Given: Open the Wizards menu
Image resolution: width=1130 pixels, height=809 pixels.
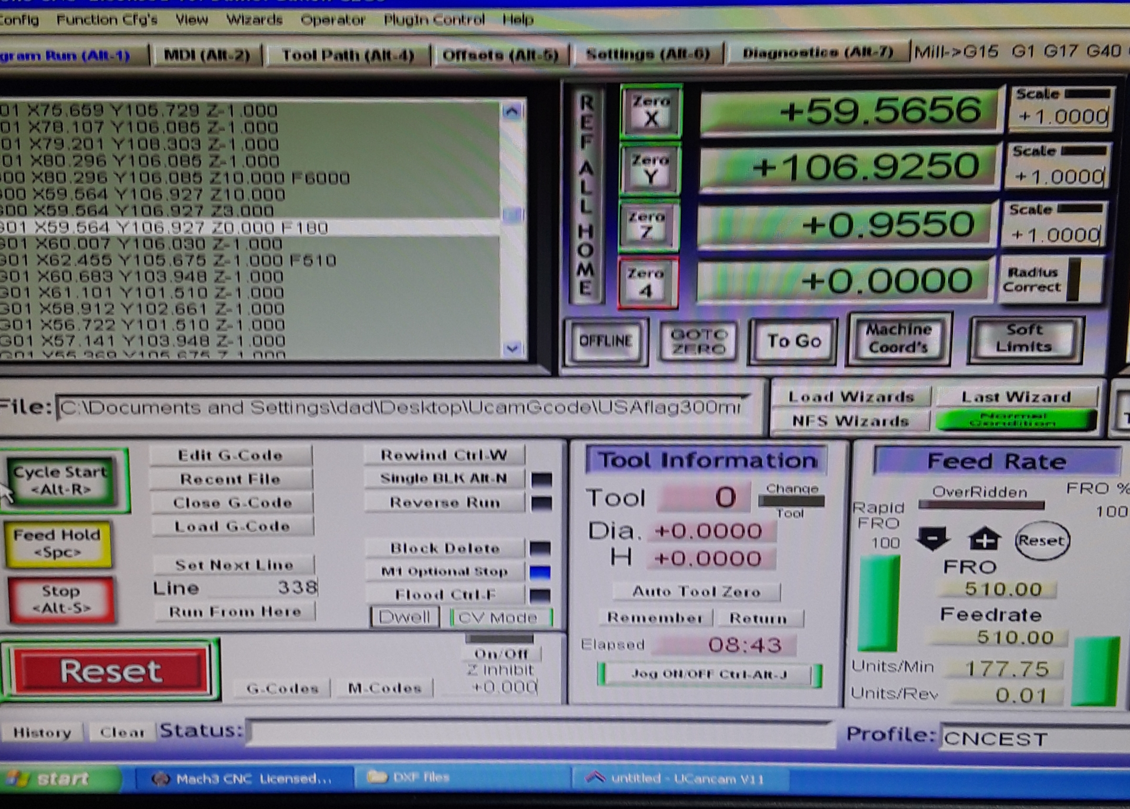Looking at the screenshot, I should (x=254, y=20).
